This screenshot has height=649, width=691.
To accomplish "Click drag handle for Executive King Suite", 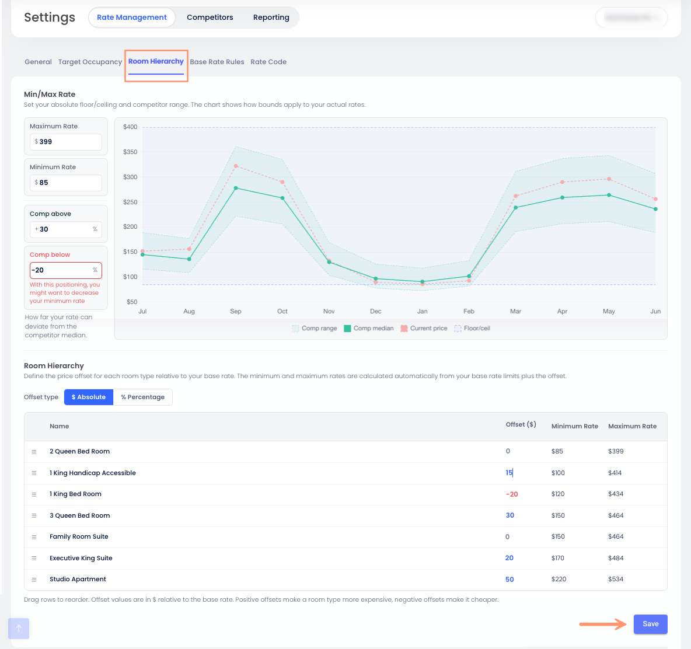I will pyautogui.click(x=34, y=558).
